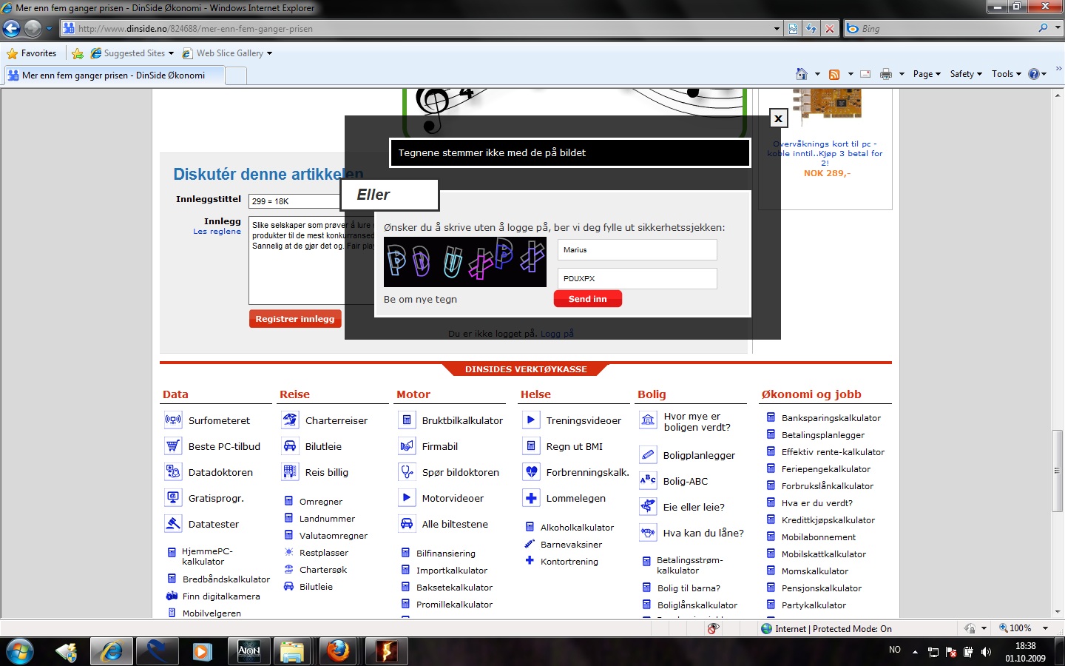Click the Gratisprogr. icon
Image resolution: width=1065 pixels, height=666 pixels.
[x=173, y=498]
